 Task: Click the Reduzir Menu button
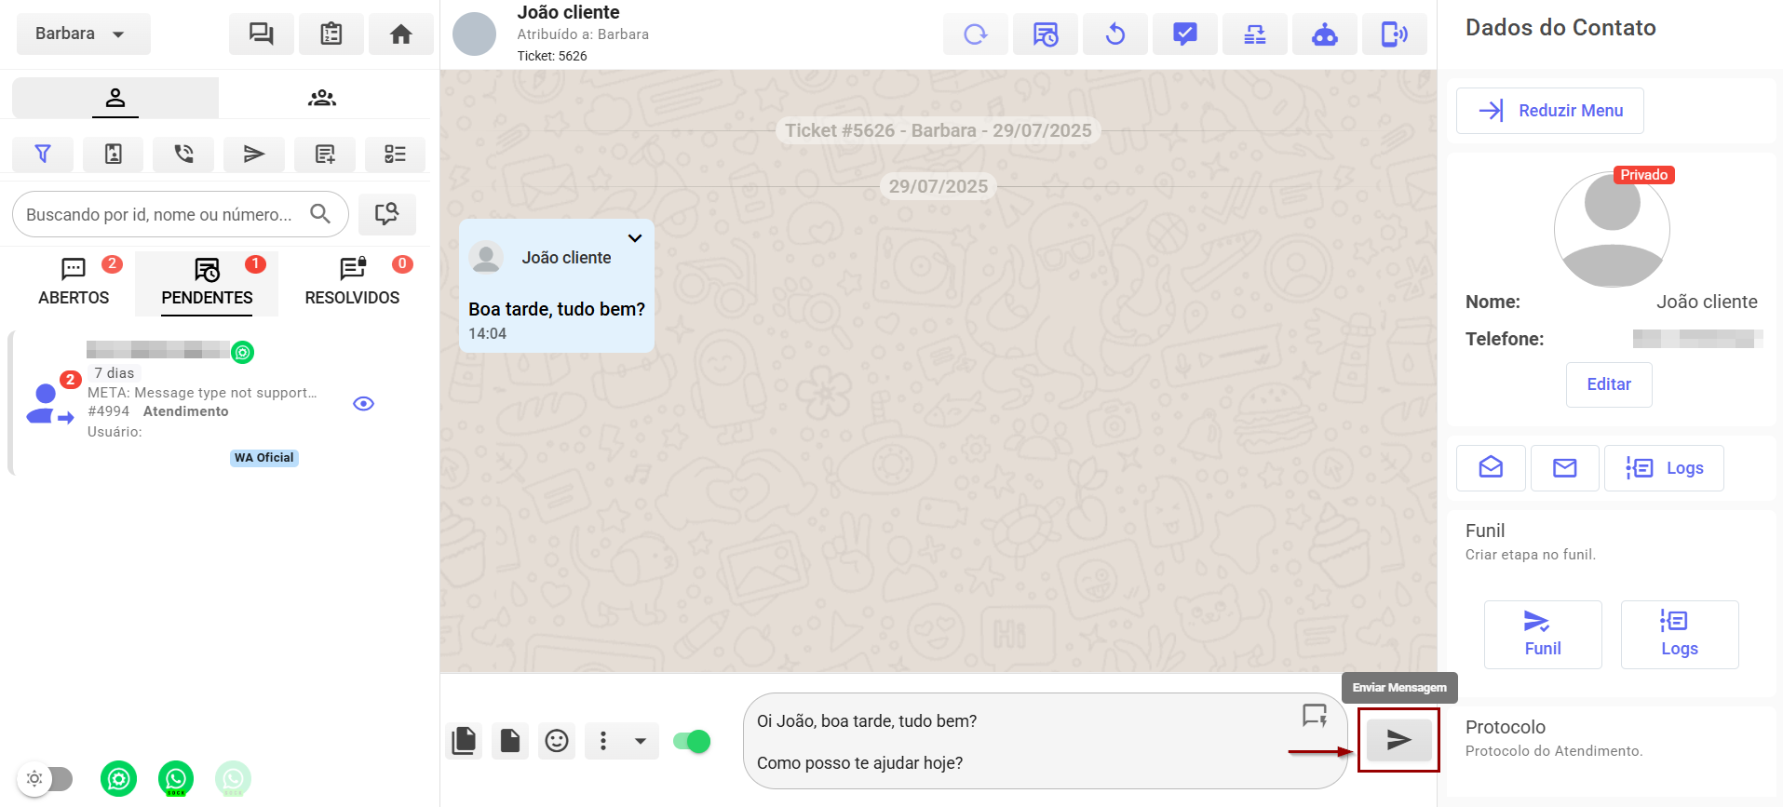[1549, 111]
